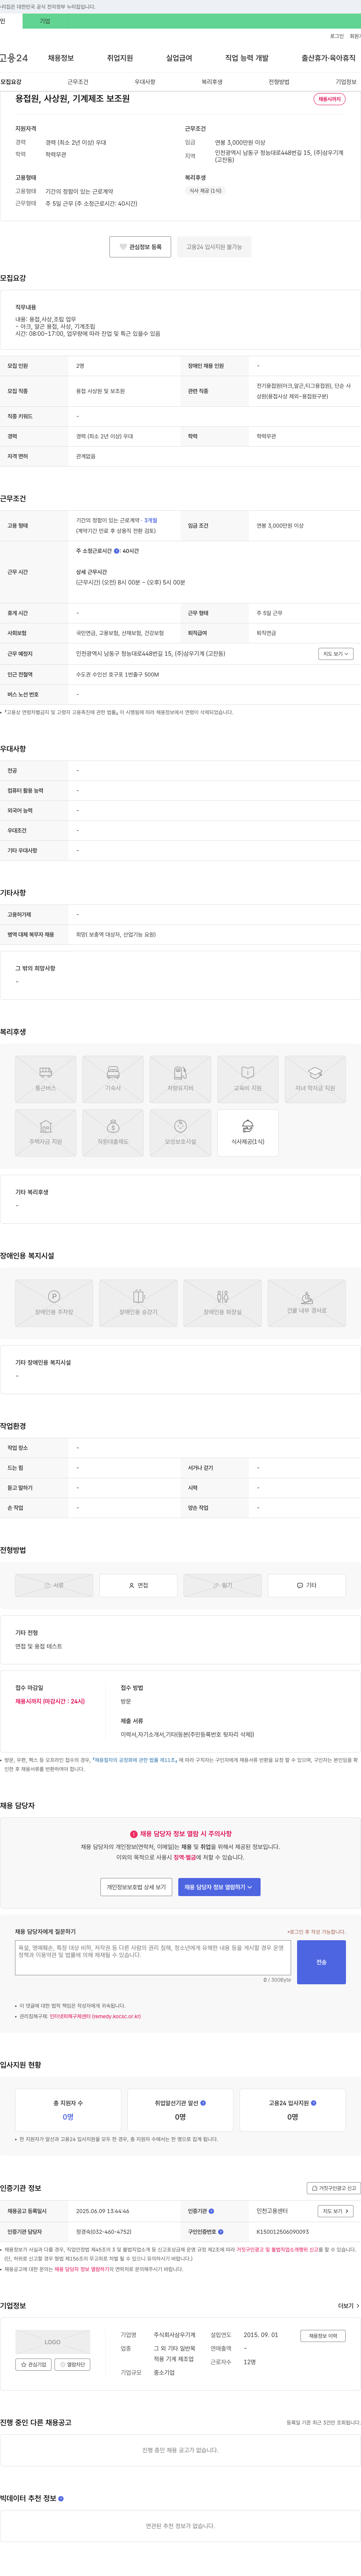The image size is (361, 2576).
Task: Open the 인터넷피해구제센터 link
Action: click(95, 2016)
